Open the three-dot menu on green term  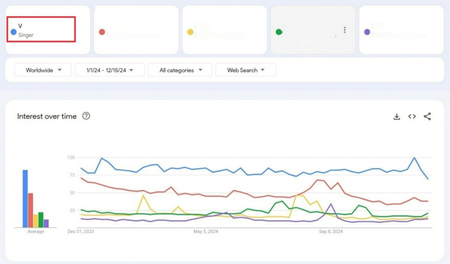pos(345,30)
